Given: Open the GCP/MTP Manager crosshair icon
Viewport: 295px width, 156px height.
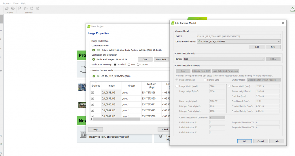Looking at the screenshot, I should (x=13, y=8).
